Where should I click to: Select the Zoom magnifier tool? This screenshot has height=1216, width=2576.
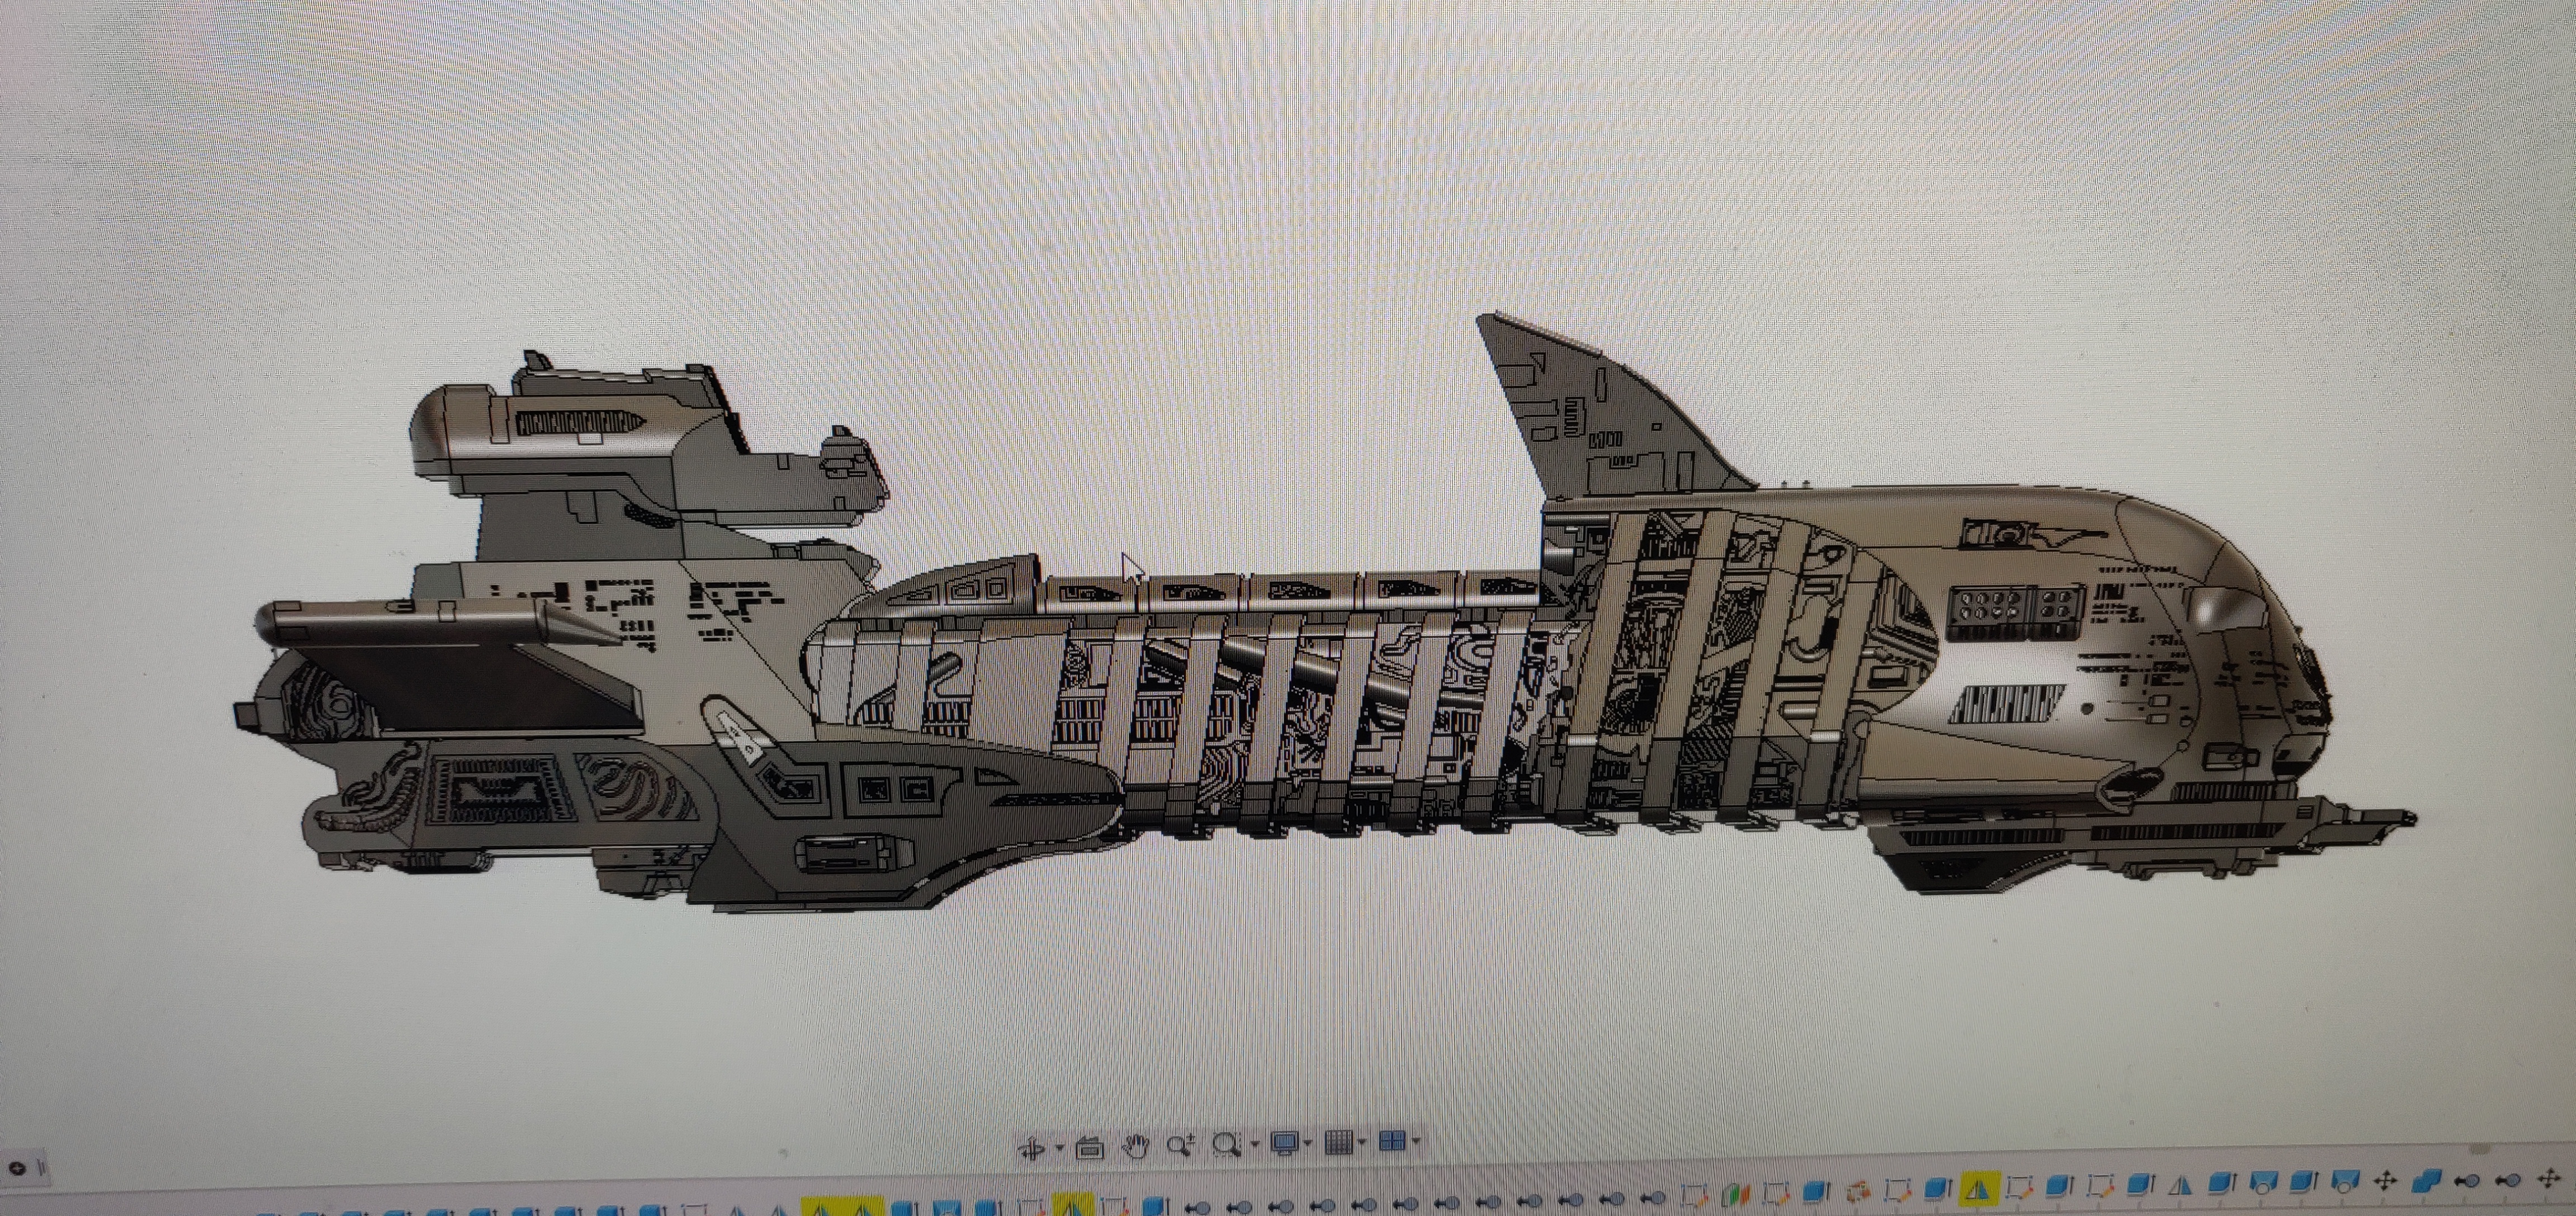(1181, 1144)
